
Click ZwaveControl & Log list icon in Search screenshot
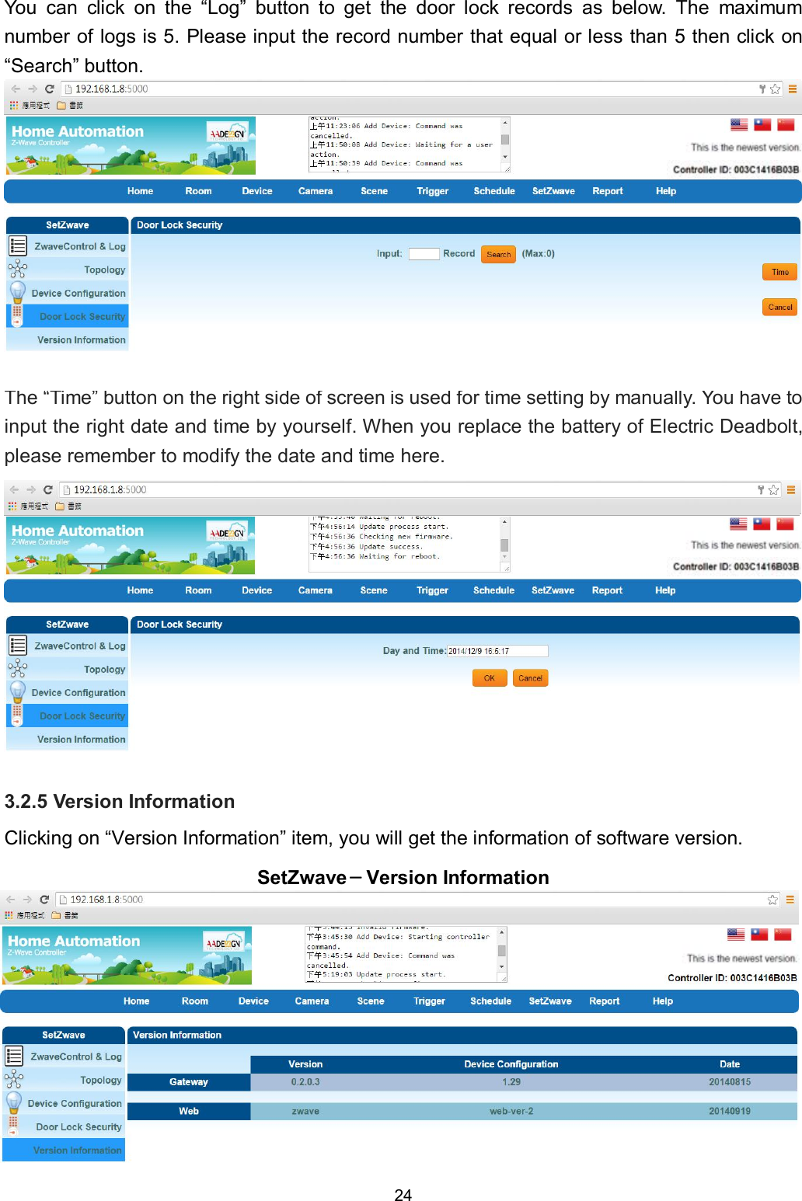coord(18,246)
